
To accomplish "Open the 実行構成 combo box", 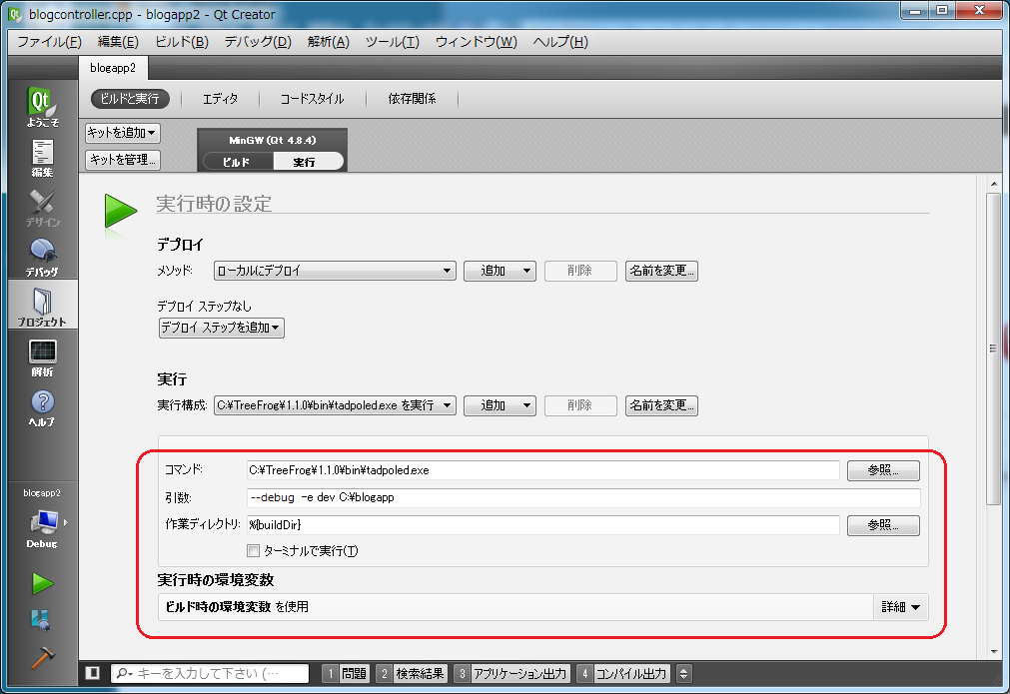I will click(335, 405).
